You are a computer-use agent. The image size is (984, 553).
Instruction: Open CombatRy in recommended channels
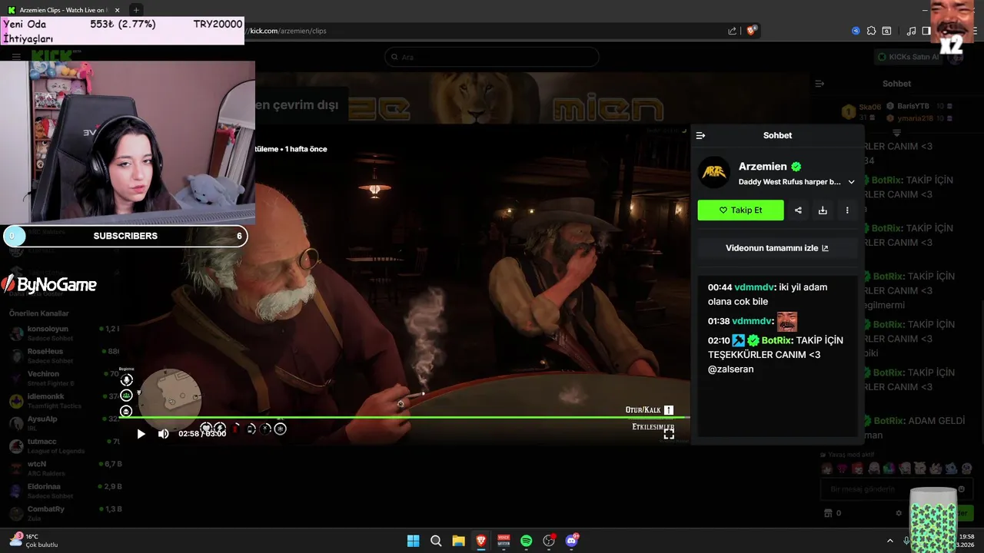pos(65,513)
